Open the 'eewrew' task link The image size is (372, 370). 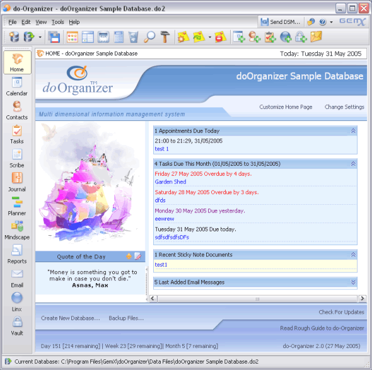click(x=165, y=219)
